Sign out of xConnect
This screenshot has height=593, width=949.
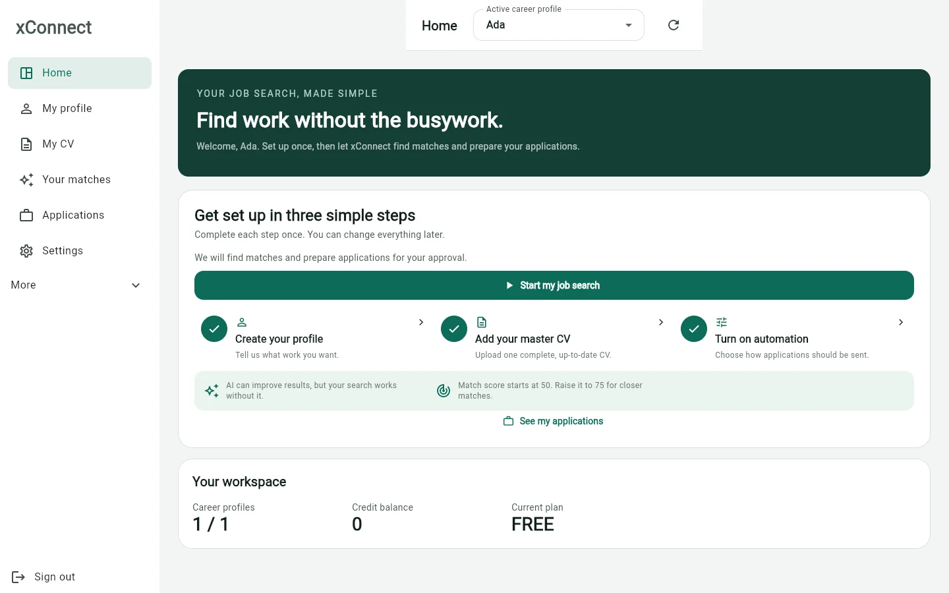[x=44, y=577]
